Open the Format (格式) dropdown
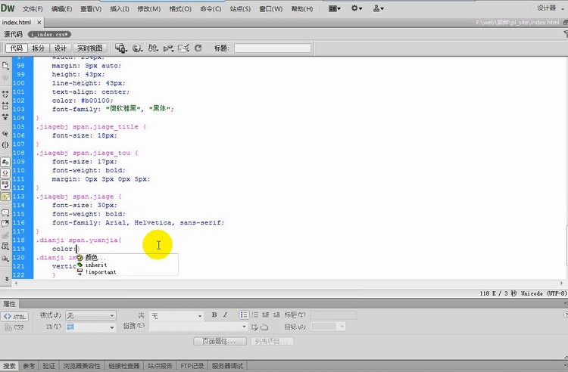This screenshot has height=372, width=568. (x=91, y=315)
